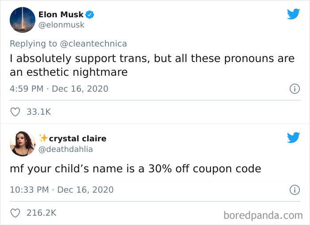Open the 4:59 PM Dec 16, 2020 timestamp
This screenshot has width=310, height=225.
(x=59, y=89)
